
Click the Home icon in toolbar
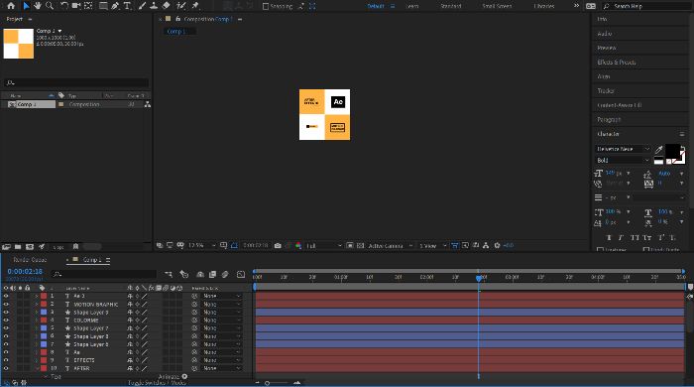pos(11,6)
